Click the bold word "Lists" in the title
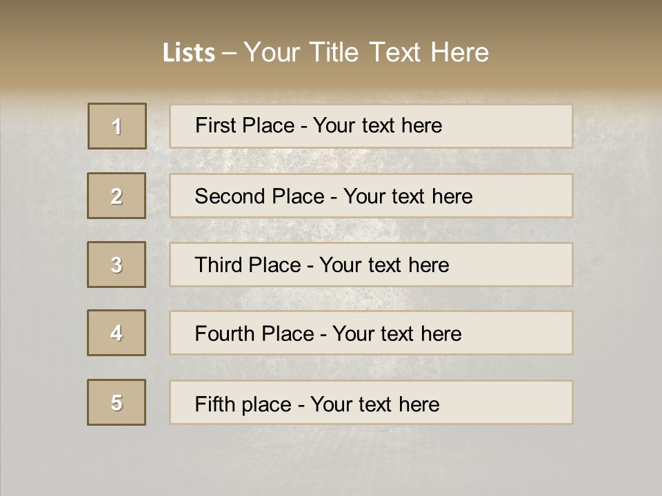This screenshot has height=496, width=662. point(189,53)
